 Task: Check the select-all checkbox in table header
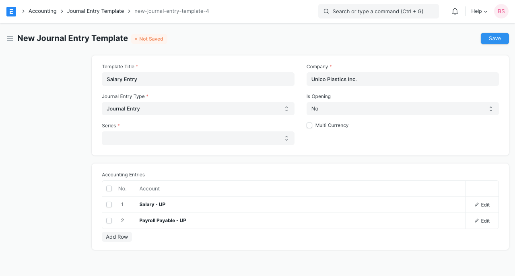point(109,188)
